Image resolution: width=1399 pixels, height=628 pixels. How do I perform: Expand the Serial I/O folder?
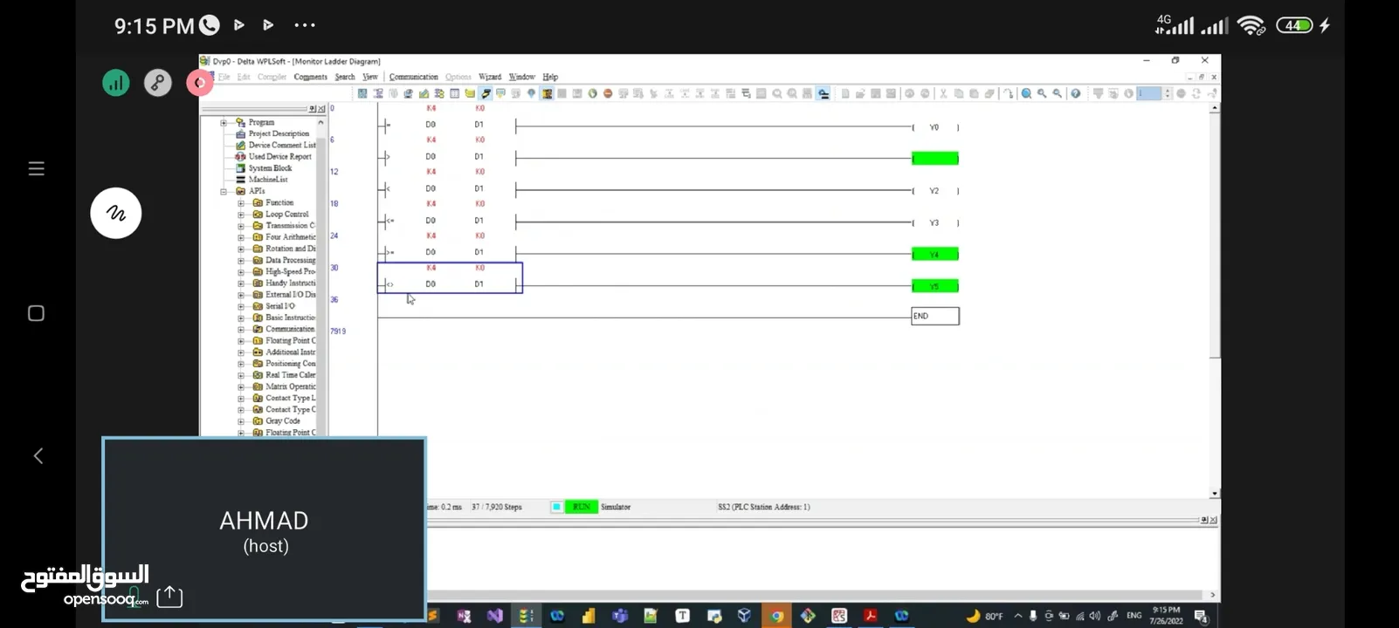[241, 306]
